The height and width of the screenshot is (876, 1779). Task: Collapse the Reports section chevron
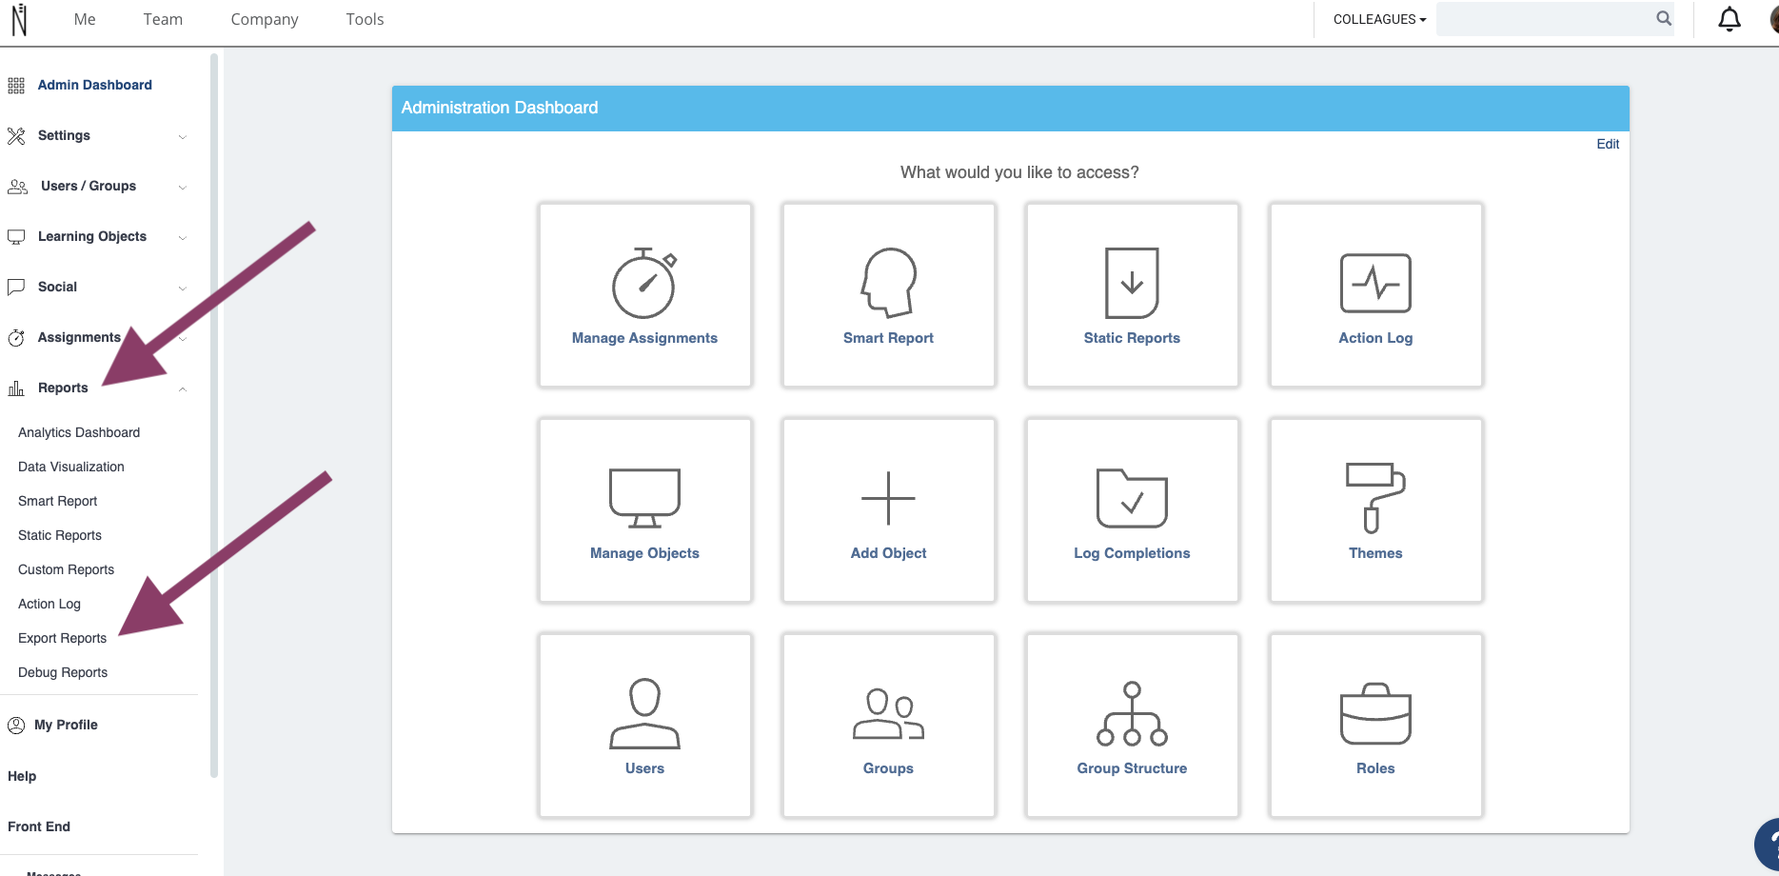[182, 388]
